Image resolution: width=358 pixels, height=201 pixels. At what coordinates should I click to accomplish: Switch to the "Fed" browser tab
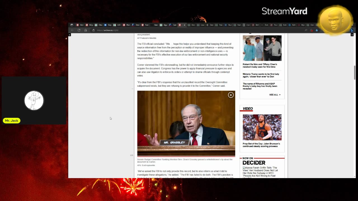click(283, 25)
